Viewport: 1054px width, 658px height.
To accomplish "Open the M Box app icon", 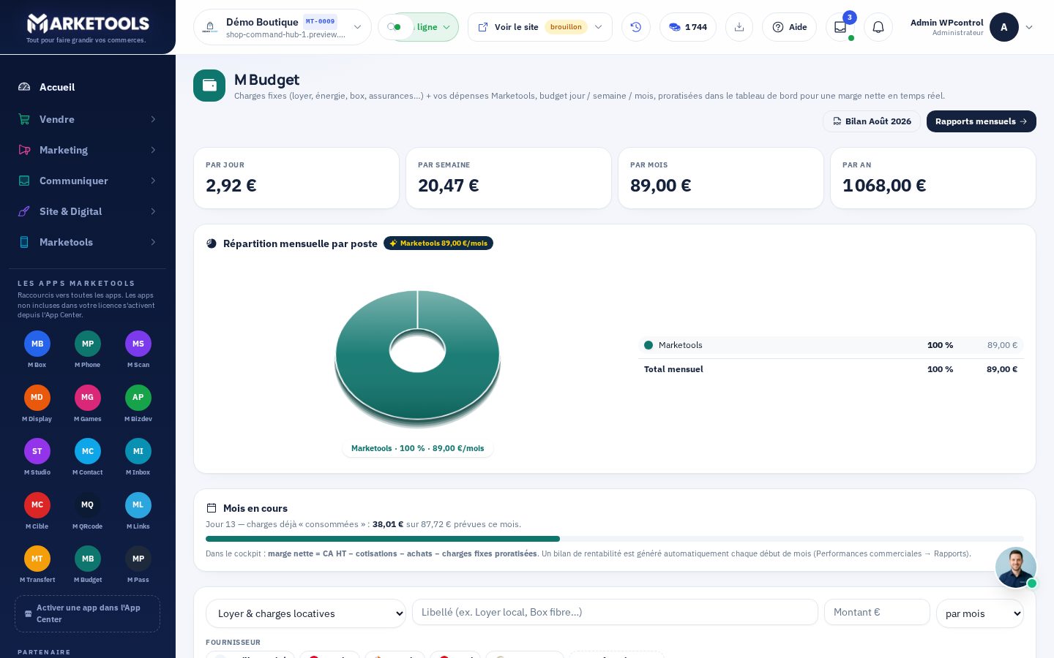I will tap(37, 344).
